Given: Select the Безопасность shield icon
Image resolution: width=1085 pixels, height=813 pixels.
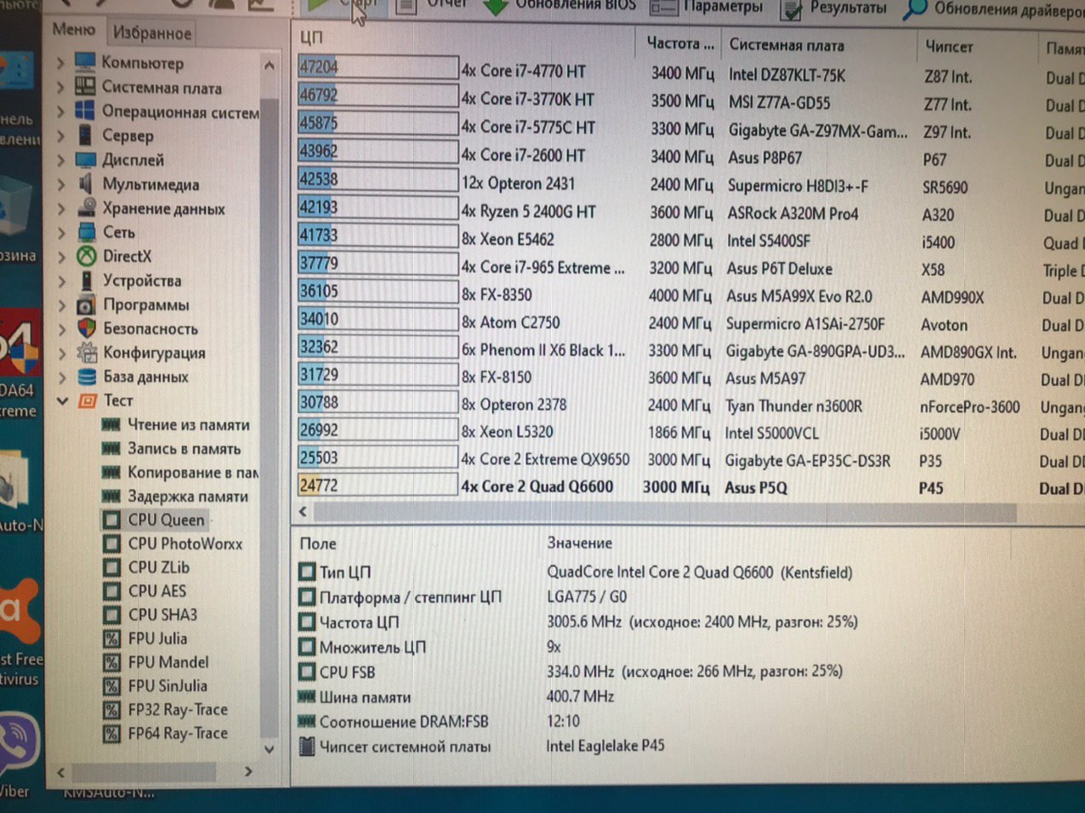Looking at the screenshot, I should coord(87,328).
